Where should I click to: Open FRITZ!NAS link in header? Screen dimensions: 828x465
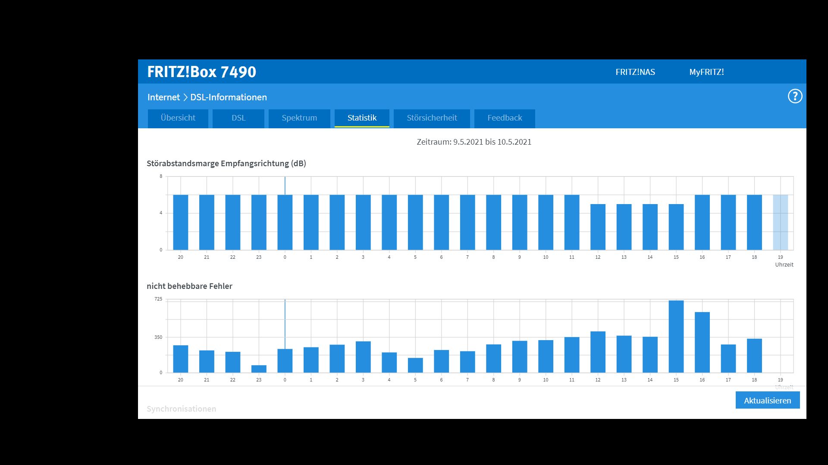click(x=635, y=72)
